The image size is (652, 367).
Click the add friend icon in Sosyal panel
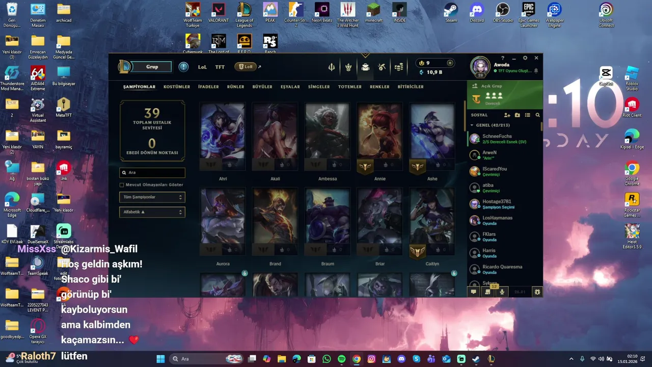click(507, 115)
